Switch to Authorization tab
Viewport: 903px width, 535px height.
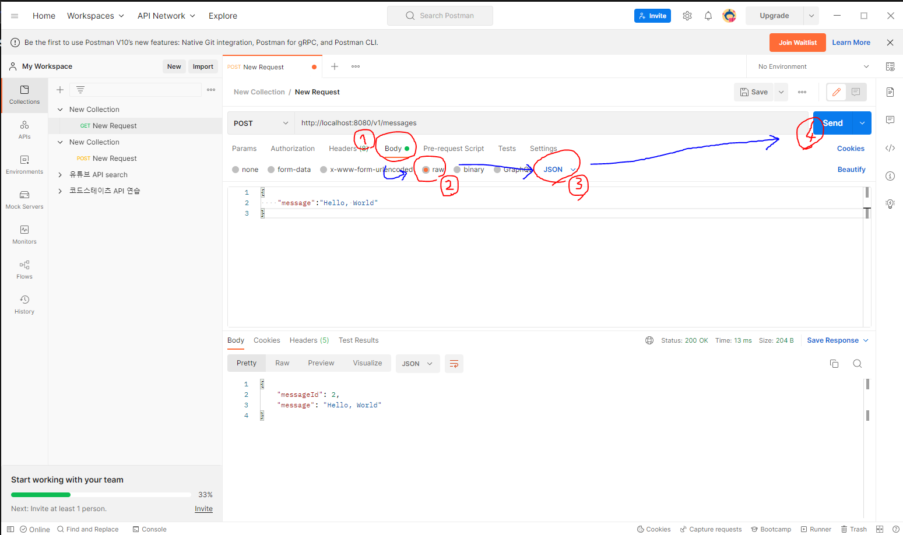tap(293, 149)
